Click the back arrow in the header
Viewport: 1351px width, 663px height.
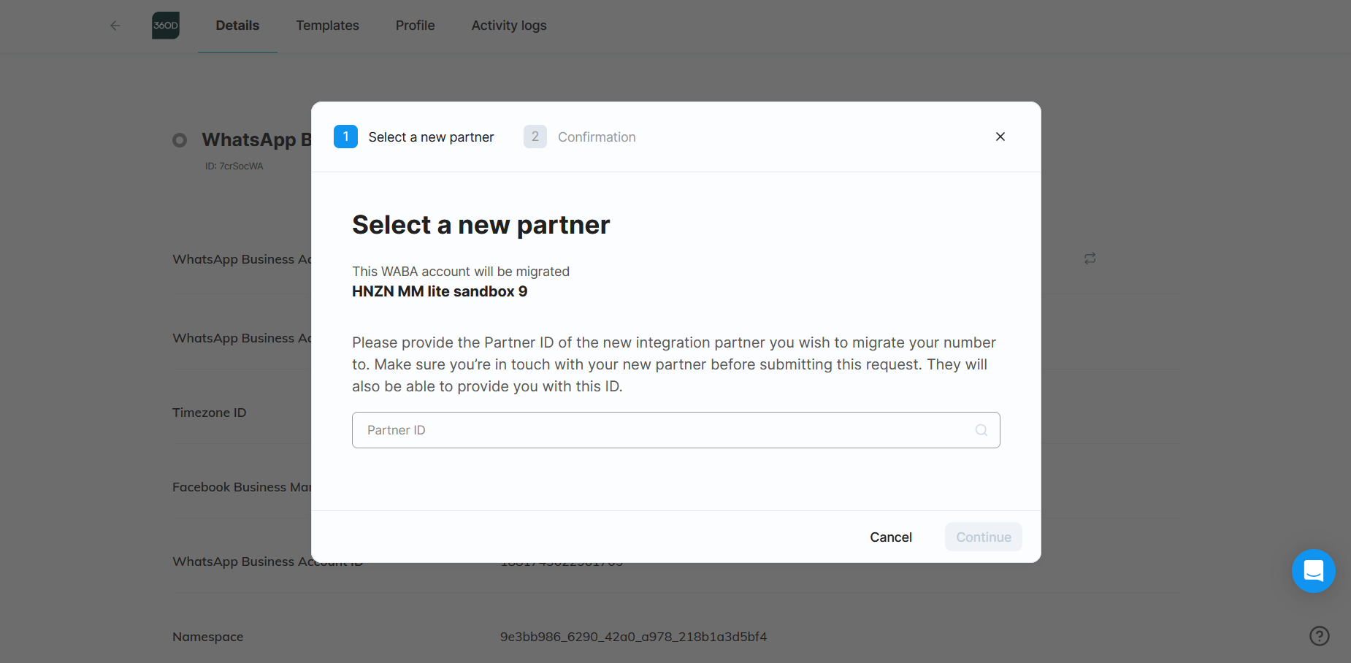tap(115, 26)
